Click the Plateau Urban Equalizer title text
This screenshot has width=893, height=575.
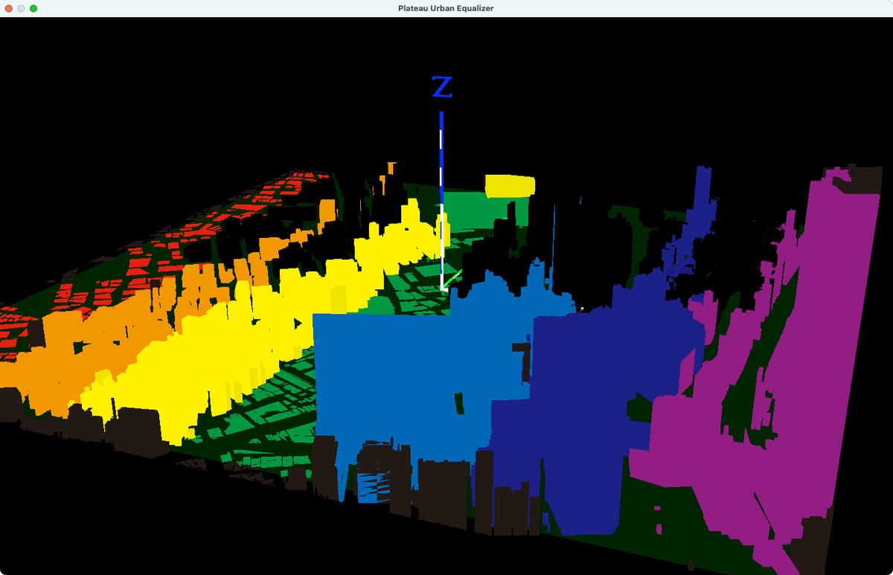tap(446, 8)
